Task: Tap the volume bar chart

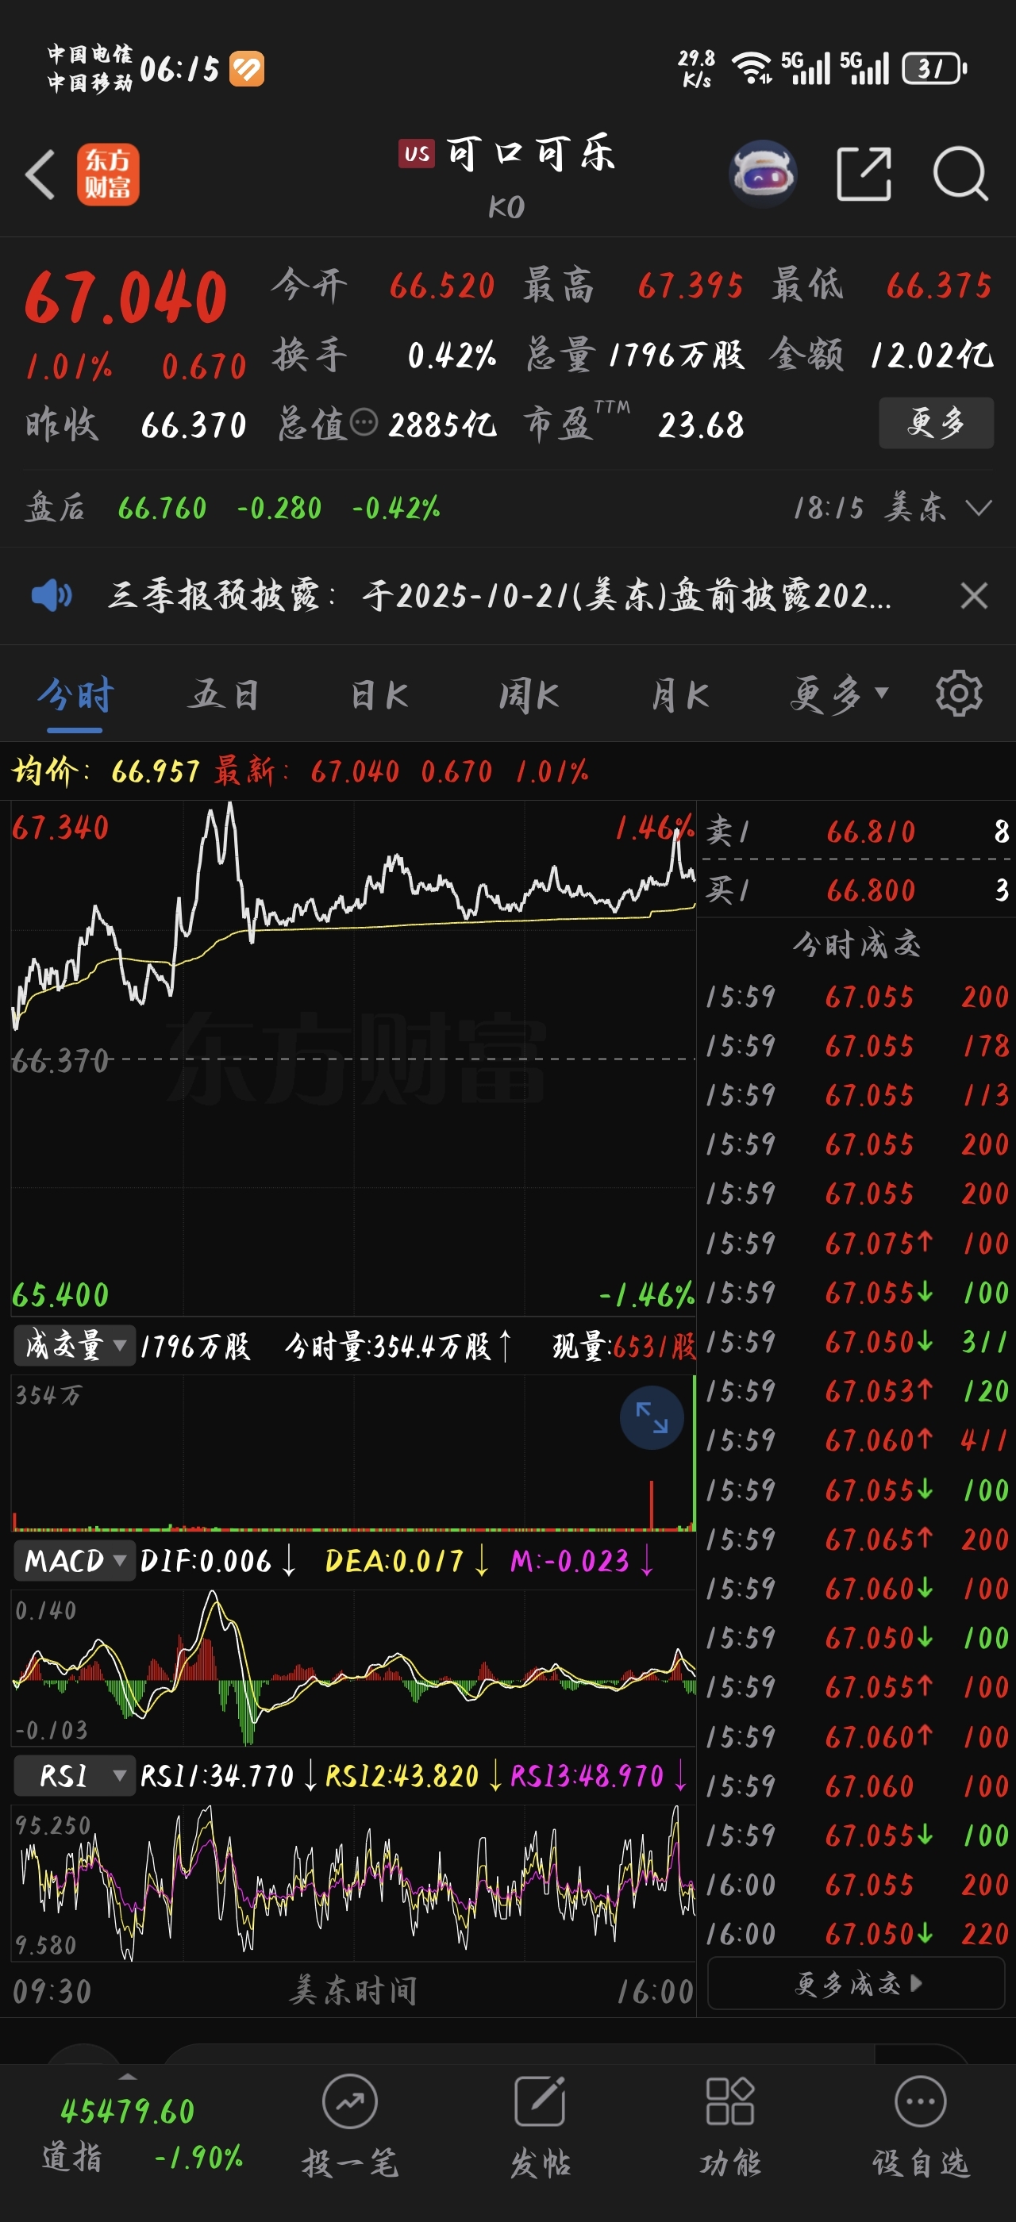Action: pos(352,1454)
